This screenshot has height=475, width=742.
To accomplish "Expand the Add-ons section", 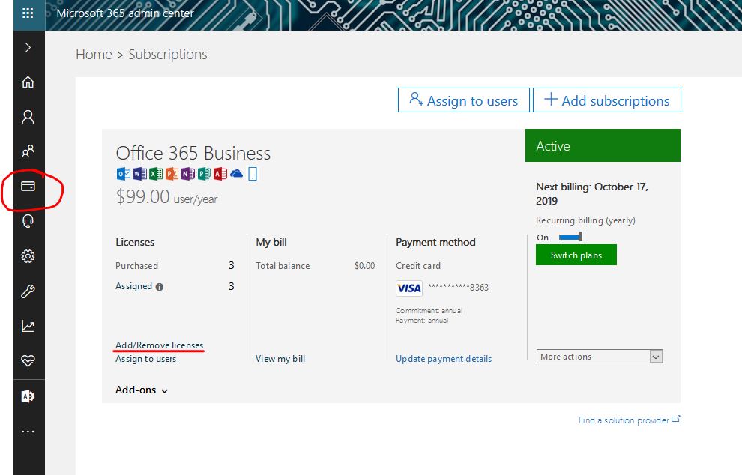I will click(x=142, y=390).
